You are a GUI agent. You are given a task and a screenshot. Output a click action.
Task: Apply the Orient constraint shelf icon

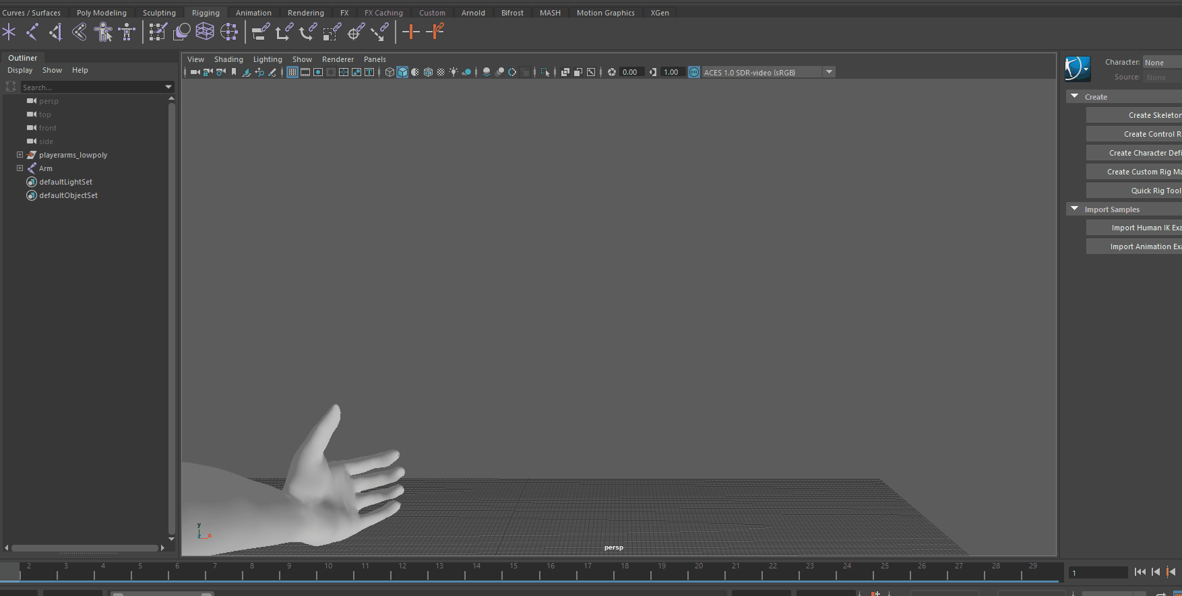309,32
